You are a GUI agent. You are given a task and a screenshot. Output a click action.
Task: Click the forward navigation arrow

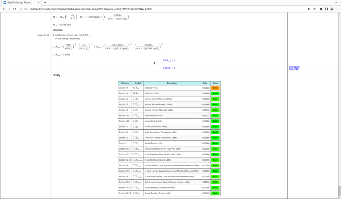9,9
